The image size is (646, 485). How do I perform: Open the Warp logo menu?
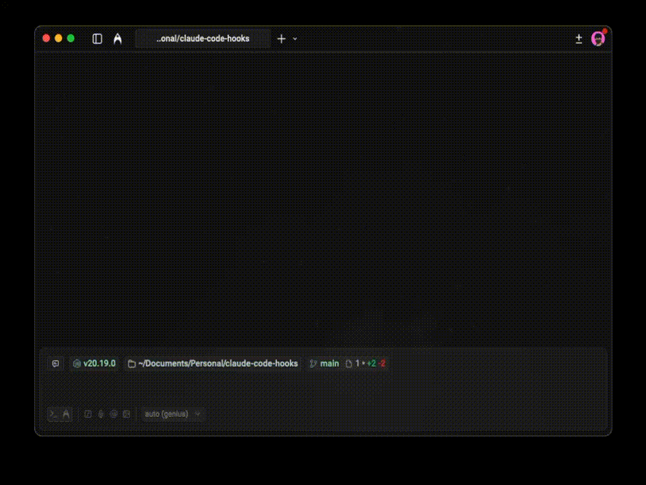118,39
